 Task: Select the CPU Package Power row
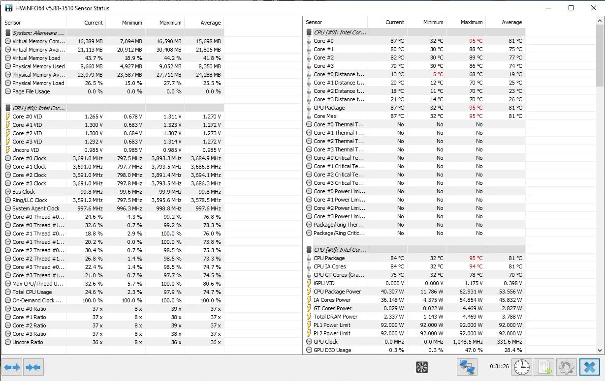pyautogui.click(x=337, y=292)
